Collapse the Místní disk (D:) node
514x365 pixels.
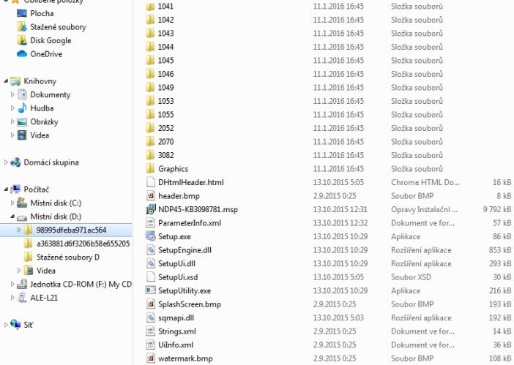pyautogui.click(x=12, y=217)
